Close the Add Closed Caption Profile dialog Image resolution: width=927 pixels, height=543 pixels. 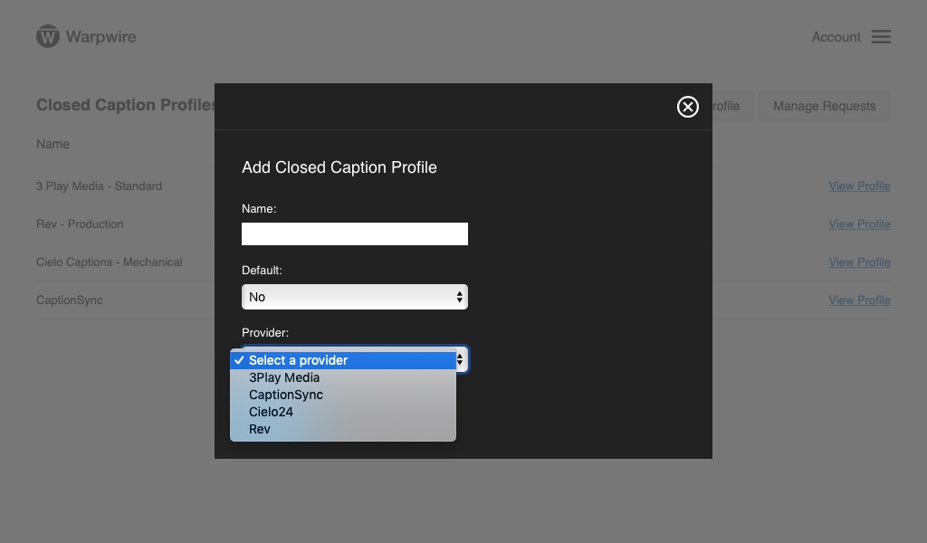click(688, 107)
